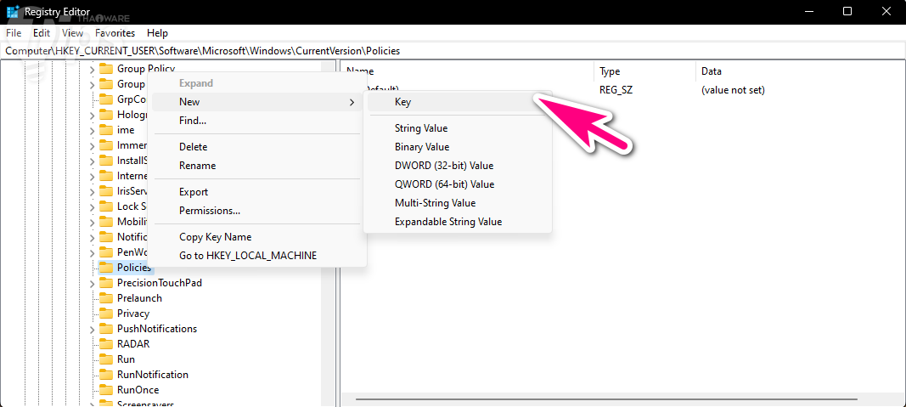Select the Privacy key label
This screenshot has width=906, height=407.
pos(133,314)
